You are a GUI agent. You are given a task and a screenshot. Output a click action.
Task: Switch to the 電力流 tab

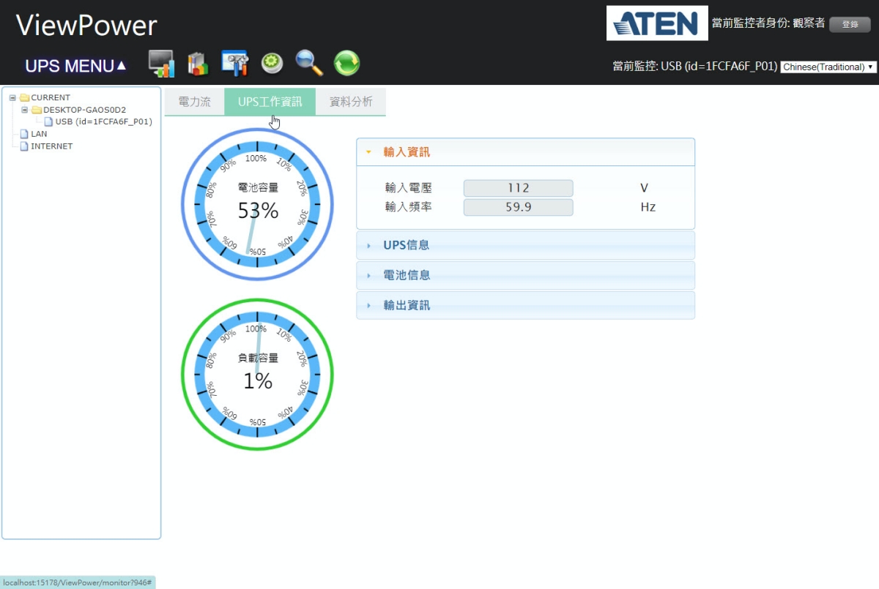pyautogui.click(x=195, y=102)
